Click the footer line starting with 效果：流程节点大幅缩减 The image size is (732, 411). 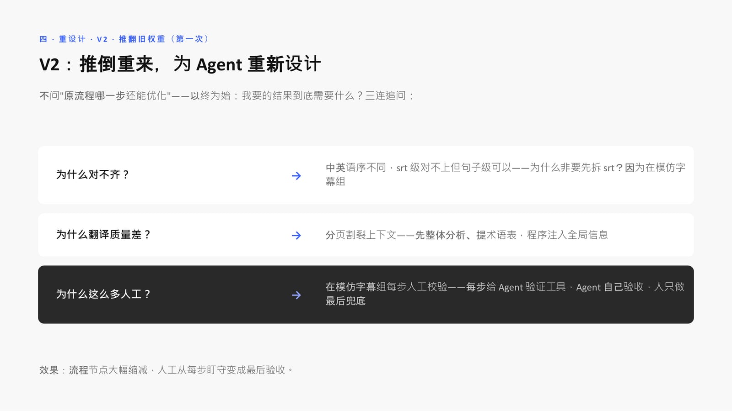coord(166,370)
